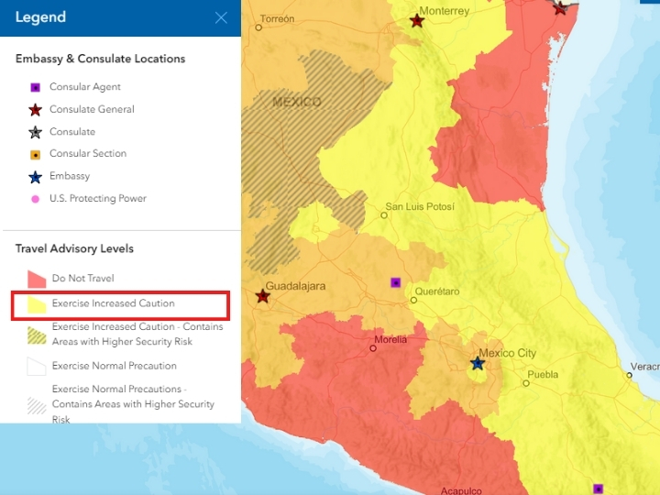Click the gray Consulate legend star
The width and height of the screenshot is (660, 495).
pos(36,132)
